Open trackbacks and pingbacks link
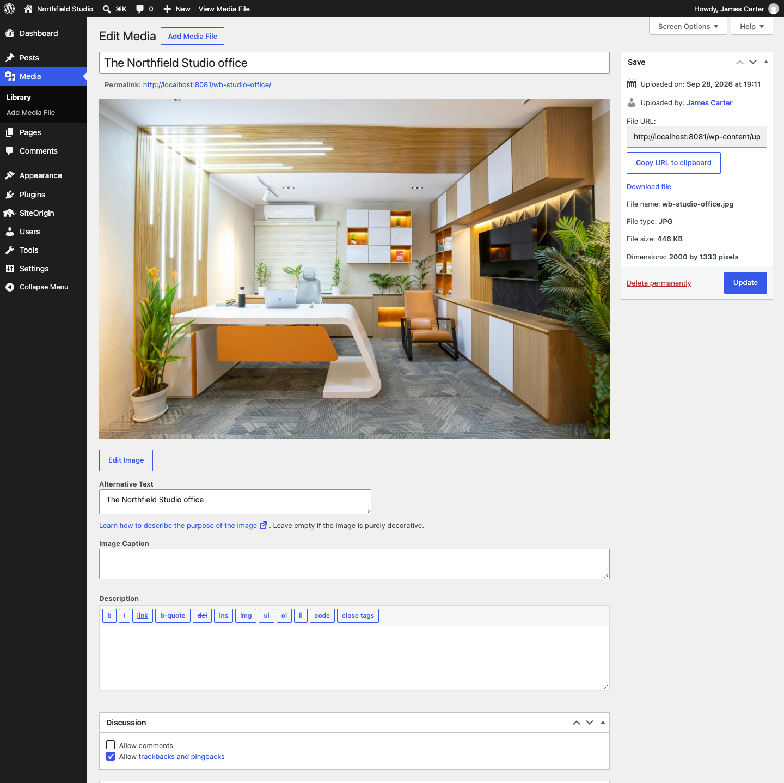 pos(181,756)
